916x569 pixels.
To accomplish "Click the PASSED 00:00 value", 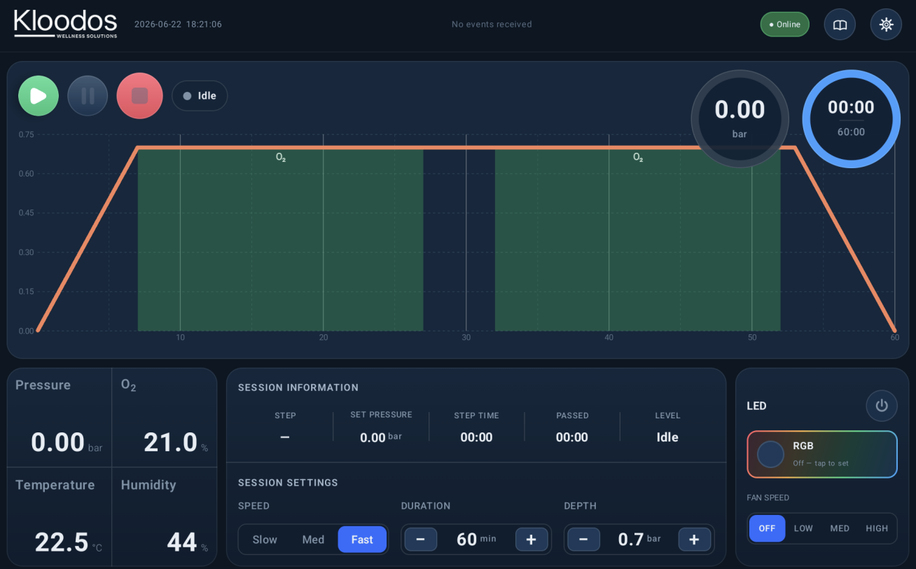I will coord(572,437).
